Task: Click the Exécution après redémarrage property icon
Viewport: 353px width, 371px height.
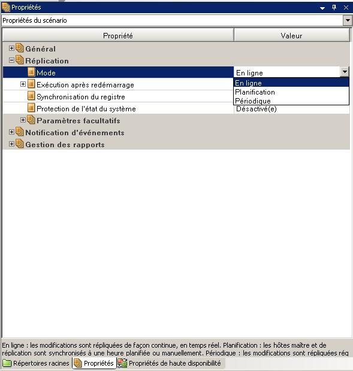Action: click(x=31, y=84)
